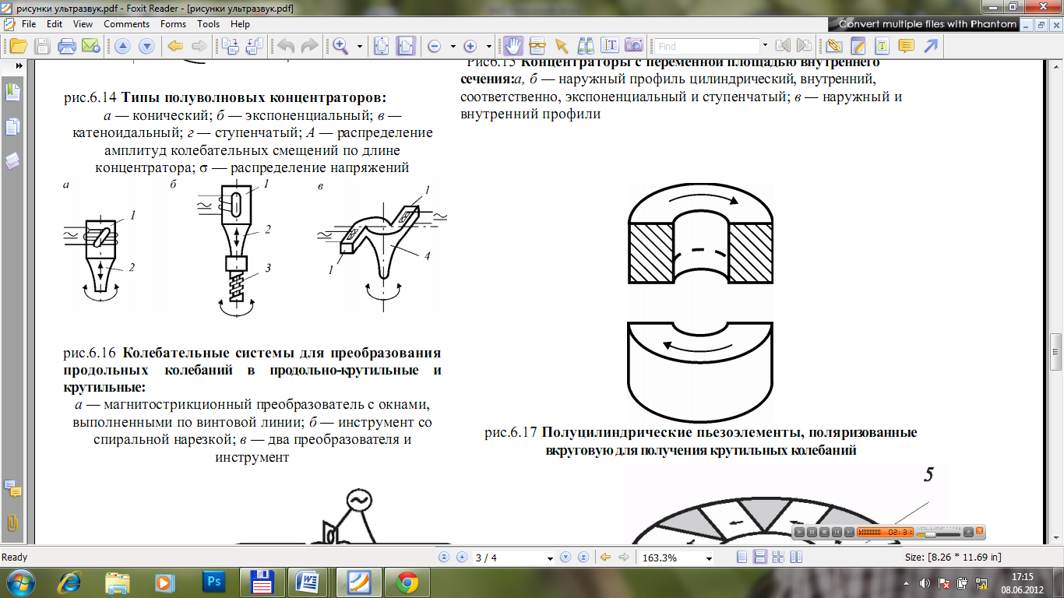This screenshot has width=1064, height=598.
Task: Go to previous page in status bar
Action: coord(461,558)
